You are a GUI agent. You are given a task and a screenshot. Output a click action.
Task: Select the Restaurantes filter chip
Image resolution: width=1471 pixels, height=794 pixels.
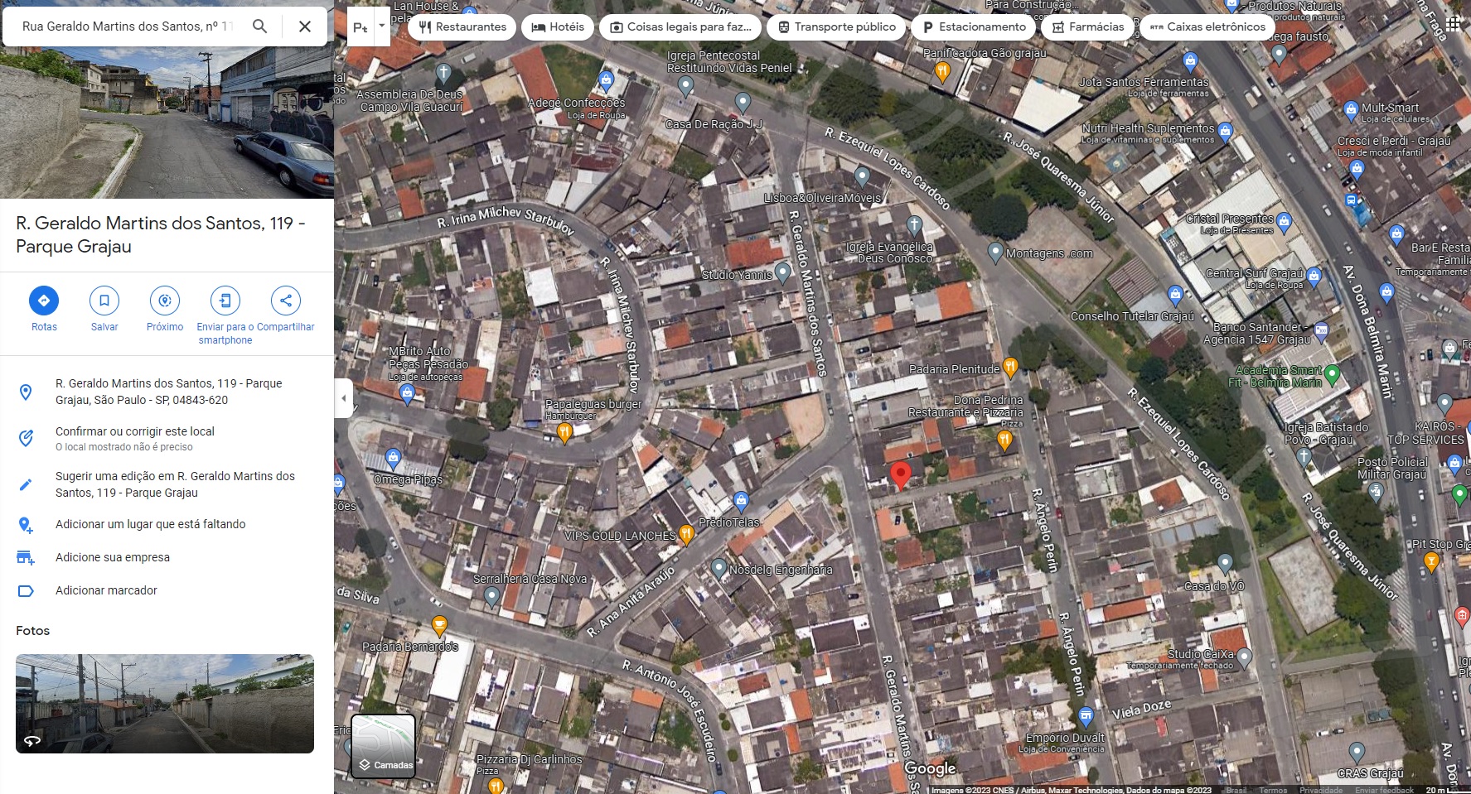[x=462, y=27]
